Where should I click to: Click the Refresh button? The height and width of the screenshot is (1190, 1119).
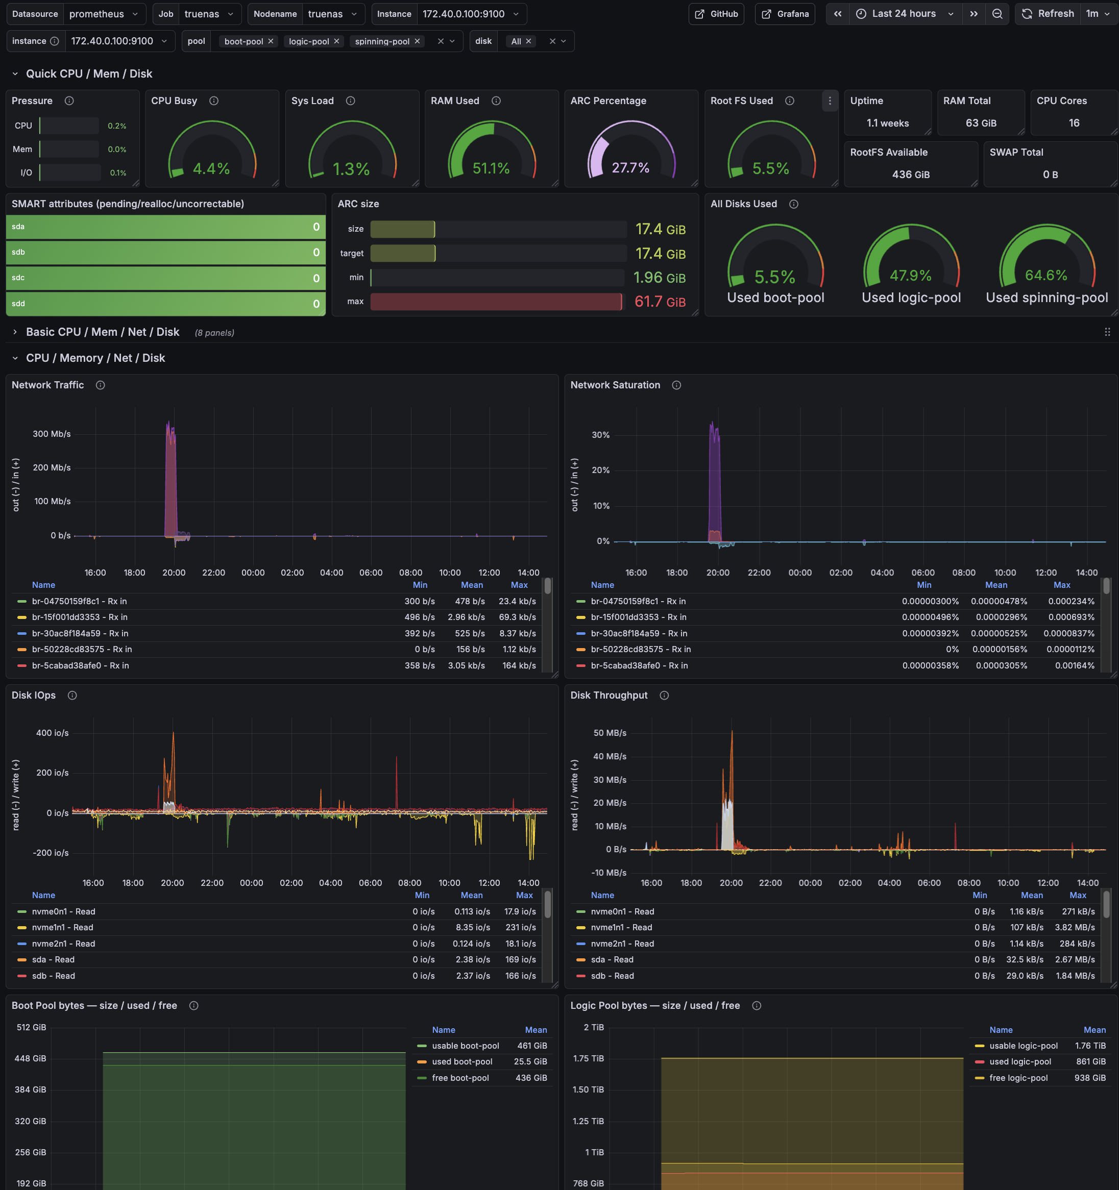(x=1047, y=13)
